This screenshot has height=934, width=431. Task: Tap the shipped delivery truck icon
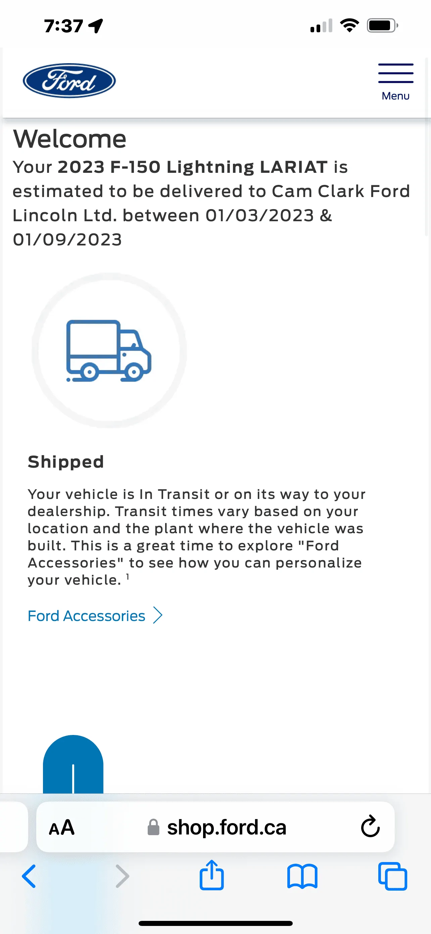point(108,351)
